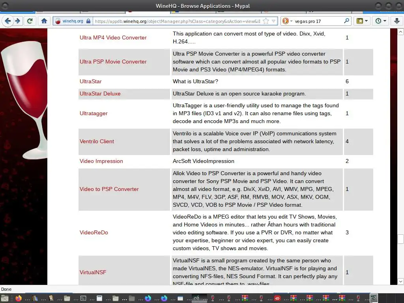Open the VirtualNSF link
Screen dimensions: 404x303
[x=93, y=272]
